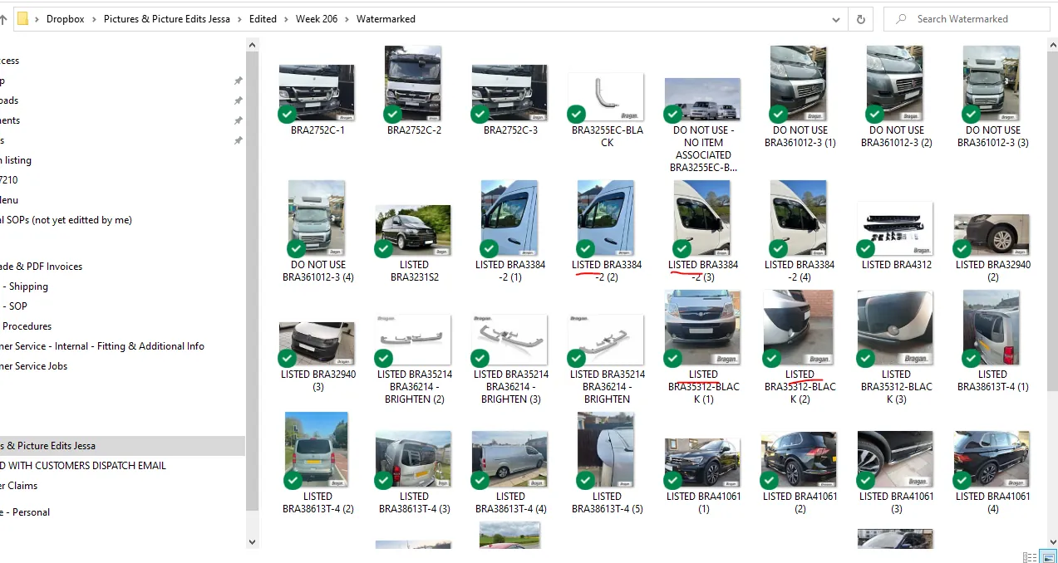1058x563 pixels.
Task: Select the BRA3255EC-BLACK image file
Action: point(607,98)
